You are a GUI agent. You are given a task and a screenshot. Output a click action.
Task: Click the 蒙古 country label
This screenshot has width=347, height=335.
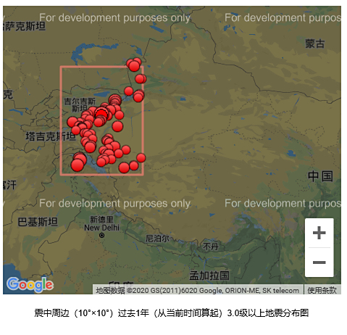click(x=314, y=44)
